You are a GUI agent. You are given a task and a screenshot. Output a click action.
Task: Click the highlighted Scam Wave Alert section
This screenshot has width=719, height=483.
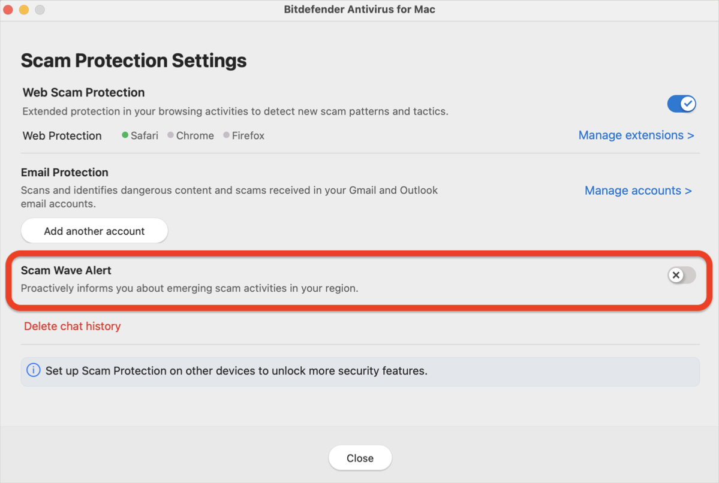[360, 279]
